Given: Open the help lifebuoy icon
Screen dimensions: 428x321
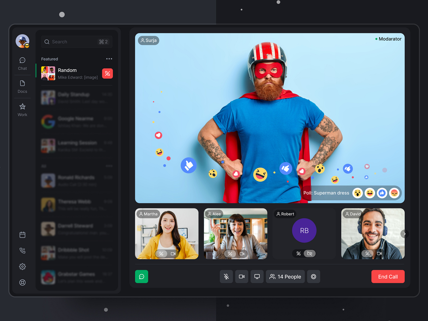Looking at the screenshot, I should click(22, 282).
